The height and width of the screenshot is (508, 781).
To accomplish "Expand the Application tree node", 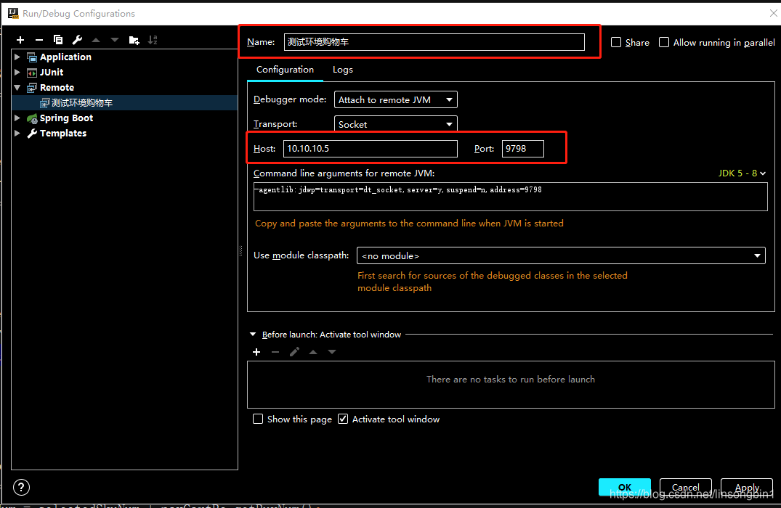I will pos(17,57).
